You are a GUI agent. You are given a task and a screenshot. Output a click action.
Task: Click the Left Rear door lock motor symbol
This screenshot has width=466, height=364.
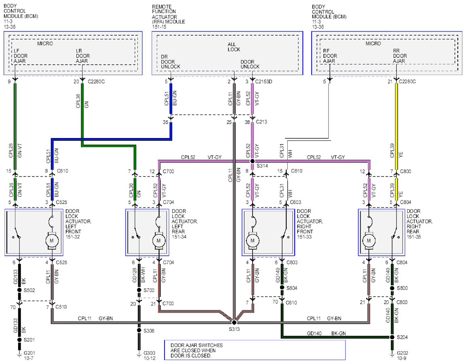click(x=158, y=240)
